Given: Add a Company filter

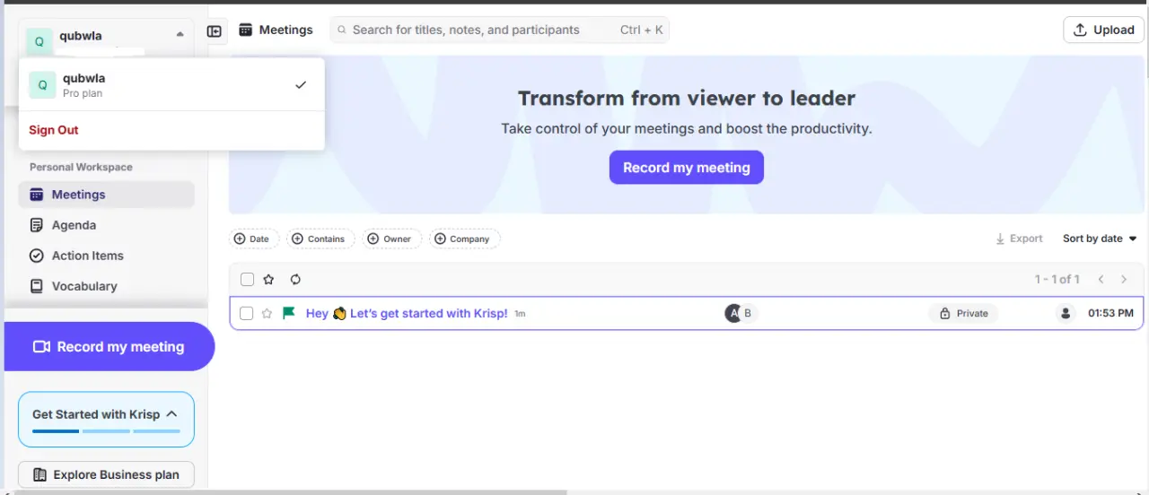Looking at the screenshot, I should pyautogui.click(x=464, y=239).
